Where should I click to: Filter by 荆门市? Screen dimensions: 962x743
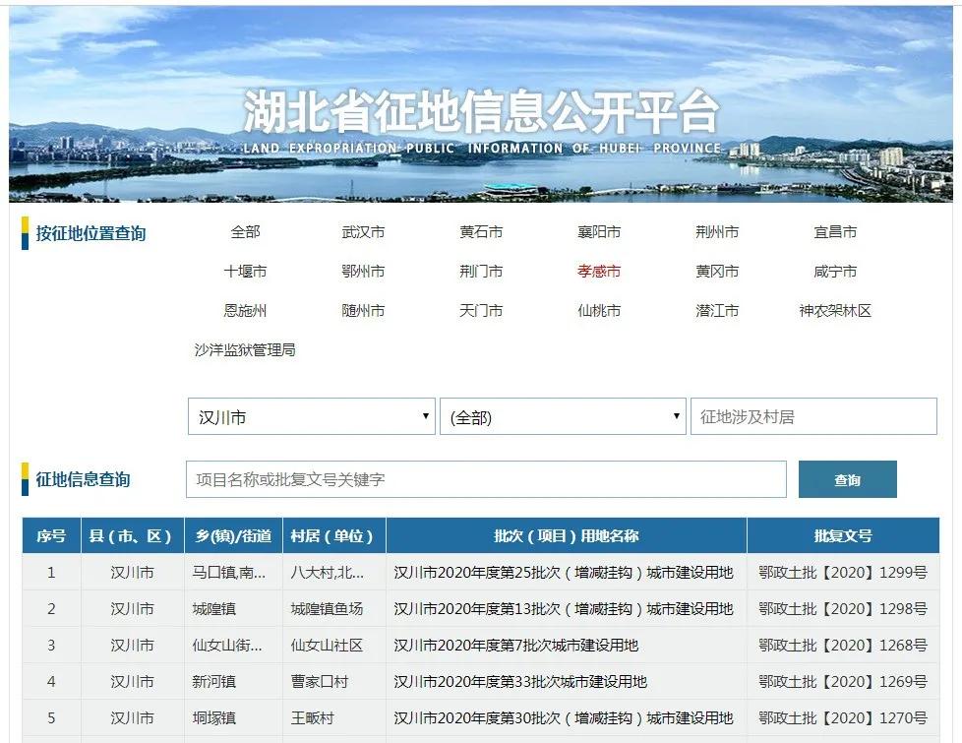481,272
